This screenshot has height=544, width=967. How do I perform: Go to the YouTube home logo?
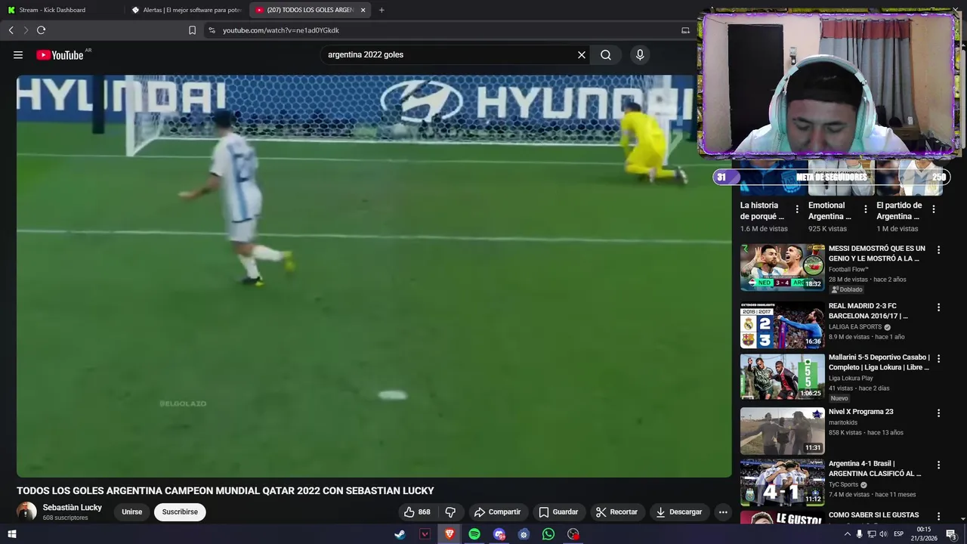[60, 54]
